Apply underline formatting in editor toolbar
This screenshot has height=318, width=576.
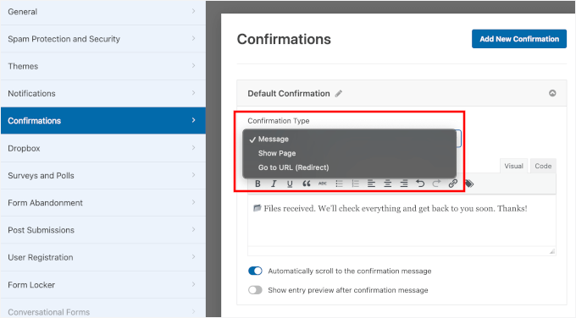pos(290,184)
